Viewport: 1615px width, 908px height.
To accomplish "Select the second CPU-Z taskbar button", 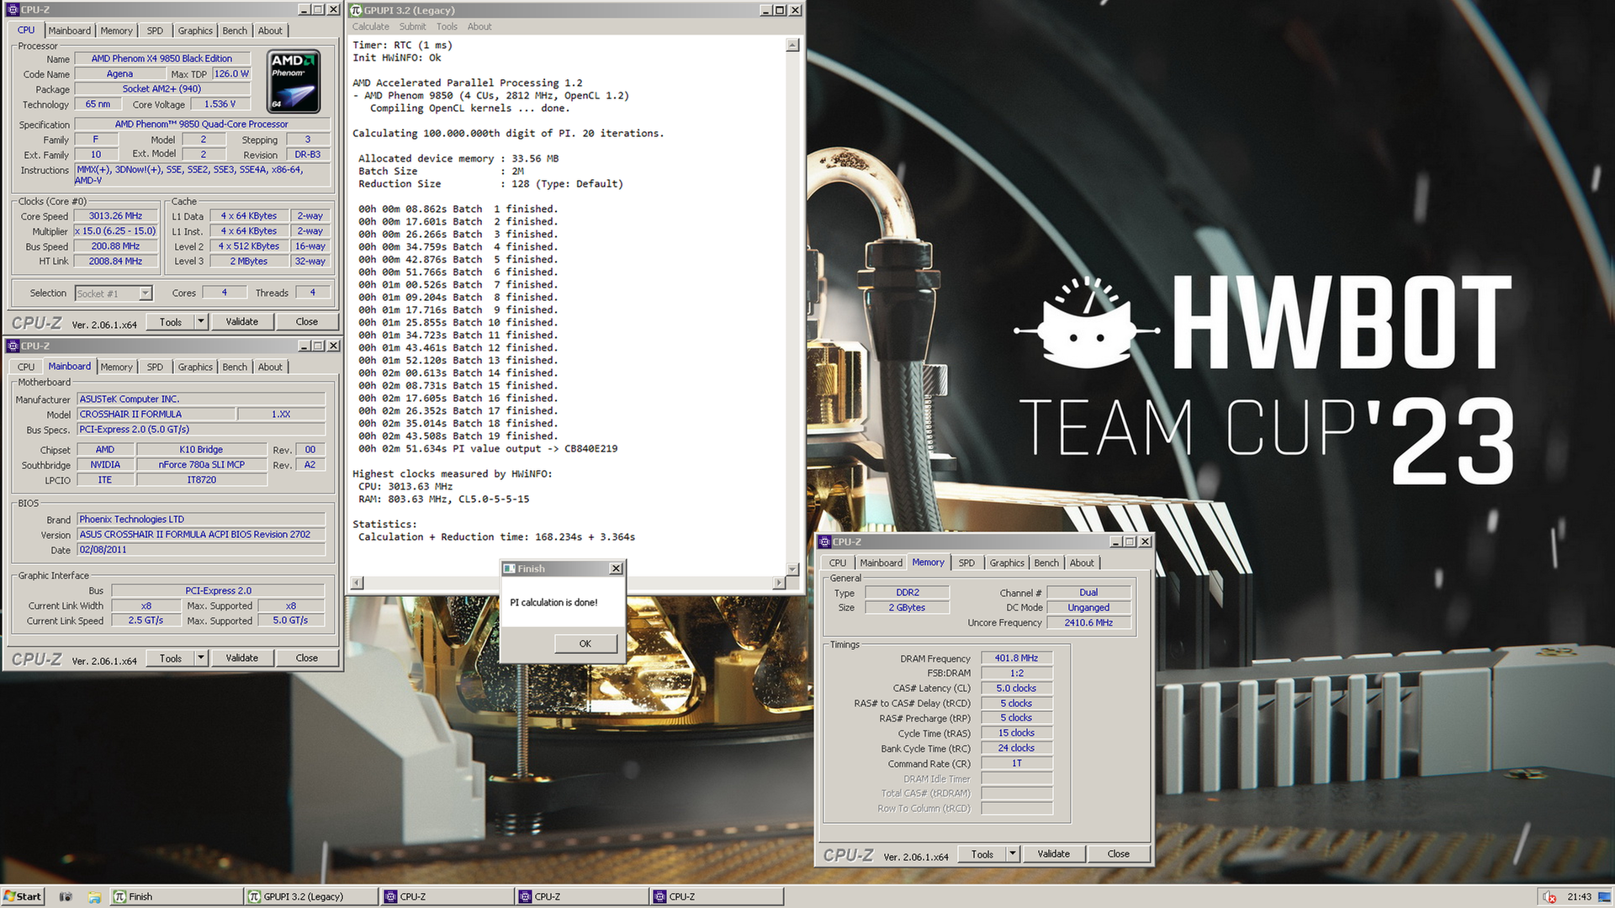I will (582, 896).
